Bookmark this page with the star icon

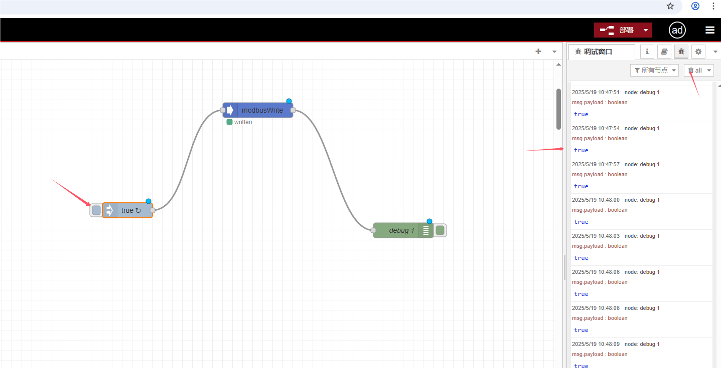pyautogui.click(x=670, y=6)
